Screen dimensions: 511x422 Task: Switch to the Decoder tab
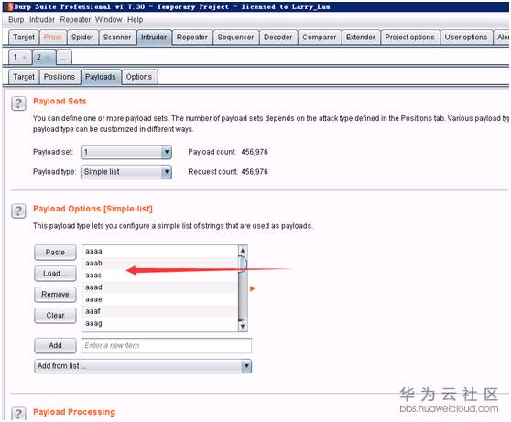tap(278, 38)
